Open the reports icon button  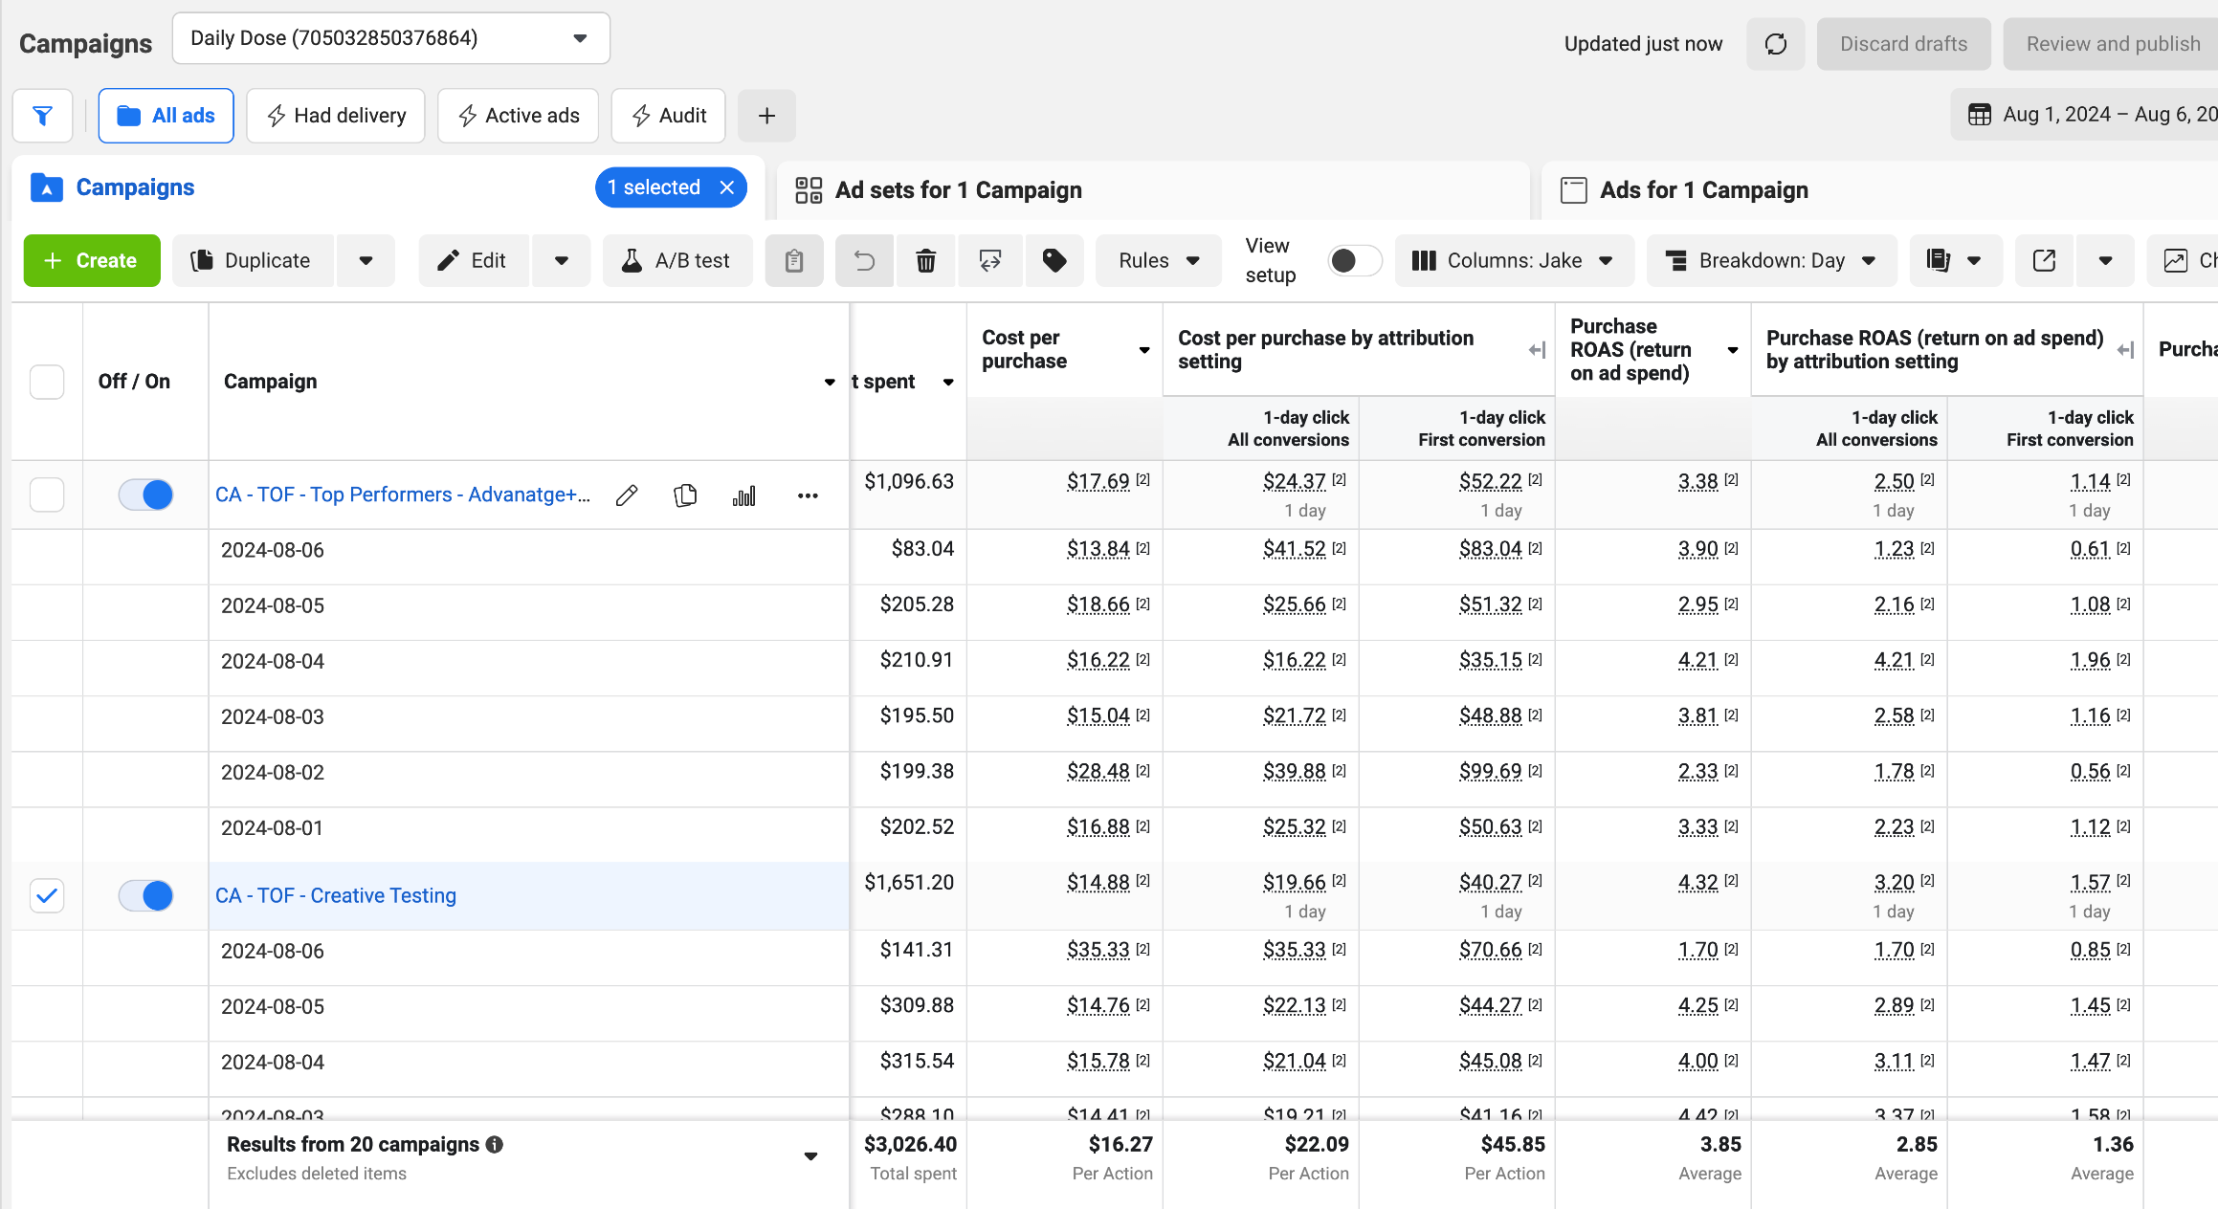[1938, 260]
